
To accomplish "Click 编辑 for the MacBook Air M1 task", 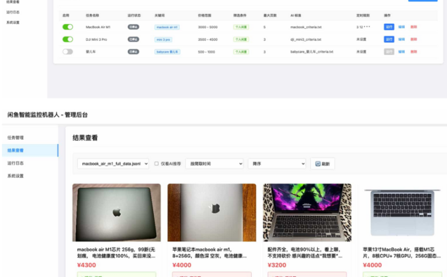I will point(401,27).
